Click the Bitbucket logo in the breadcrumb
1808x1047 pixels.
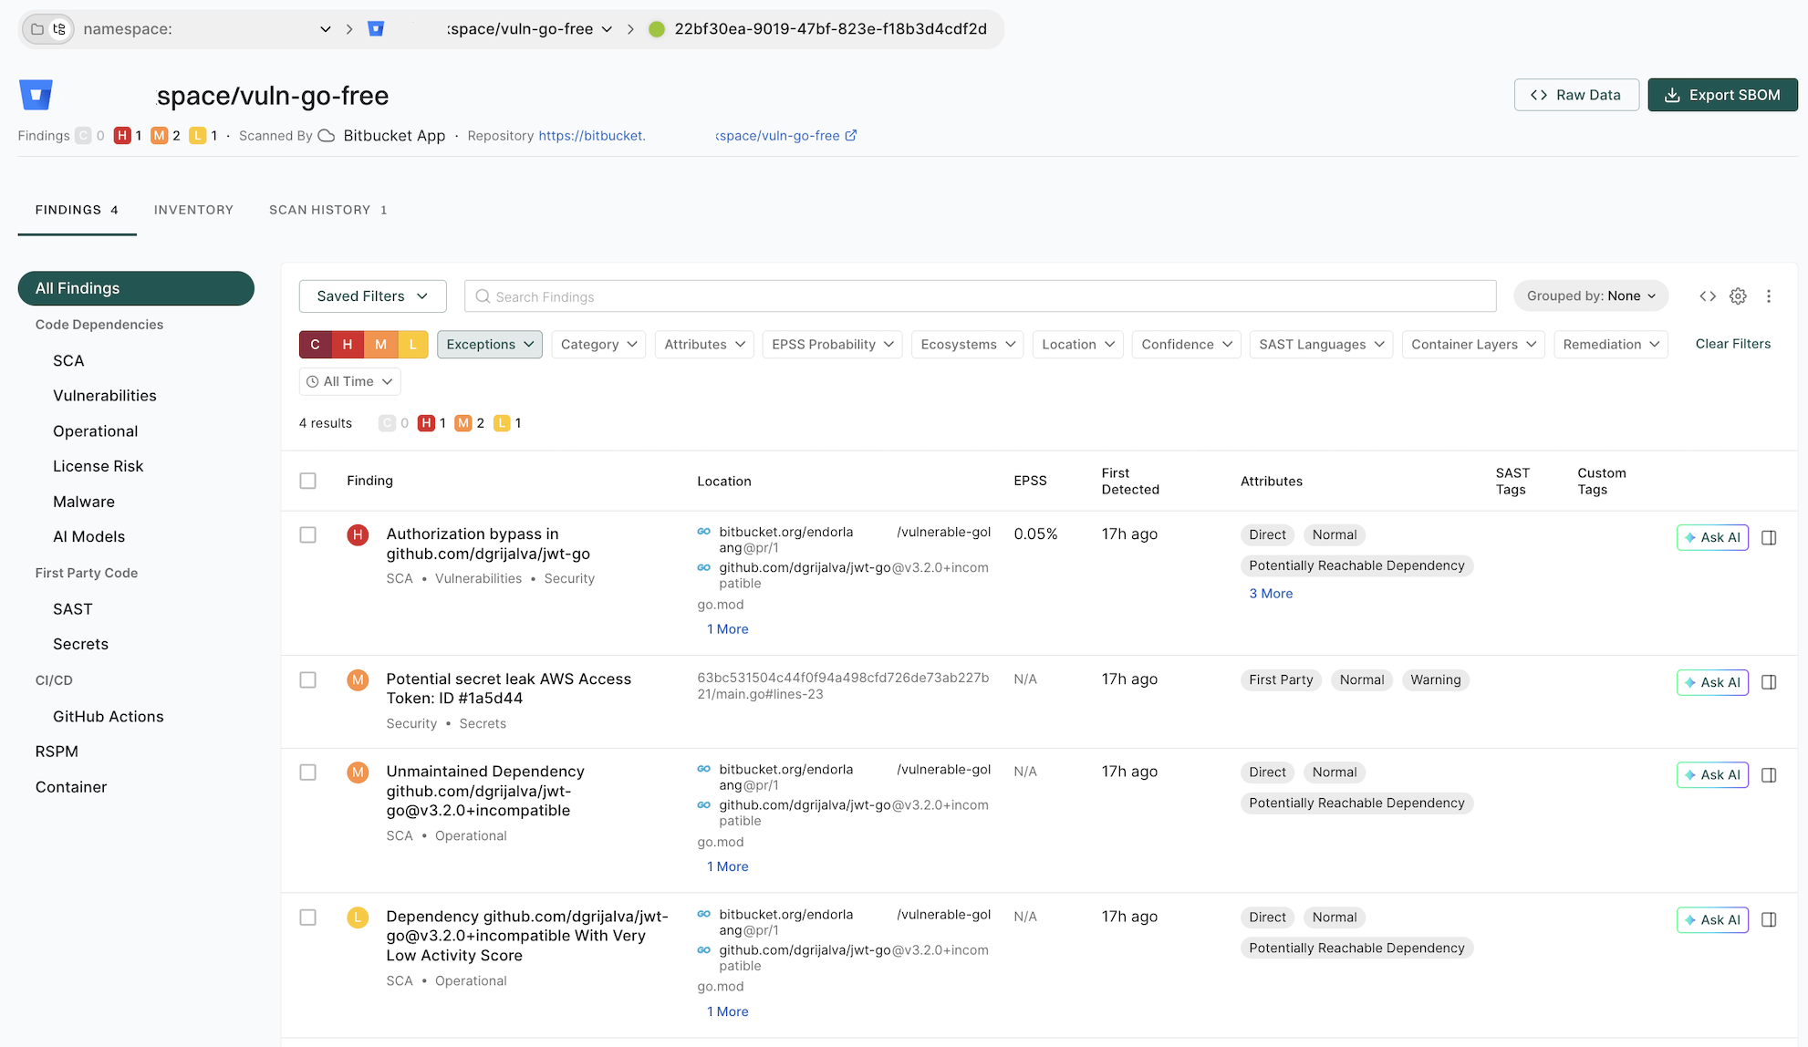[x=376, y=29]
